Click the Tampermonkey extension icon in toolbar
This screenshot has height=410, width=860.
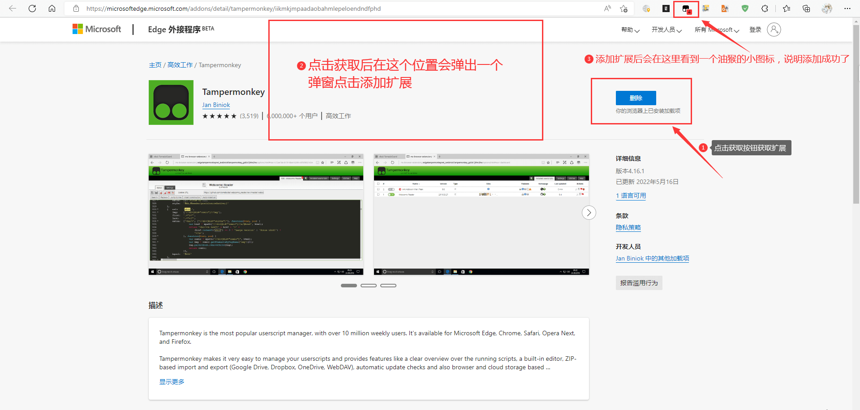point(686,9)
